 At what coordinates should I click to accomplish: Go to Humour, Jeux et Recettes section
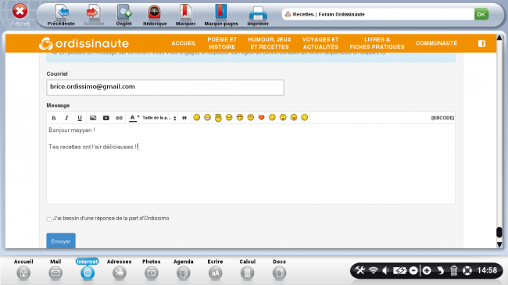click(270, 44)
